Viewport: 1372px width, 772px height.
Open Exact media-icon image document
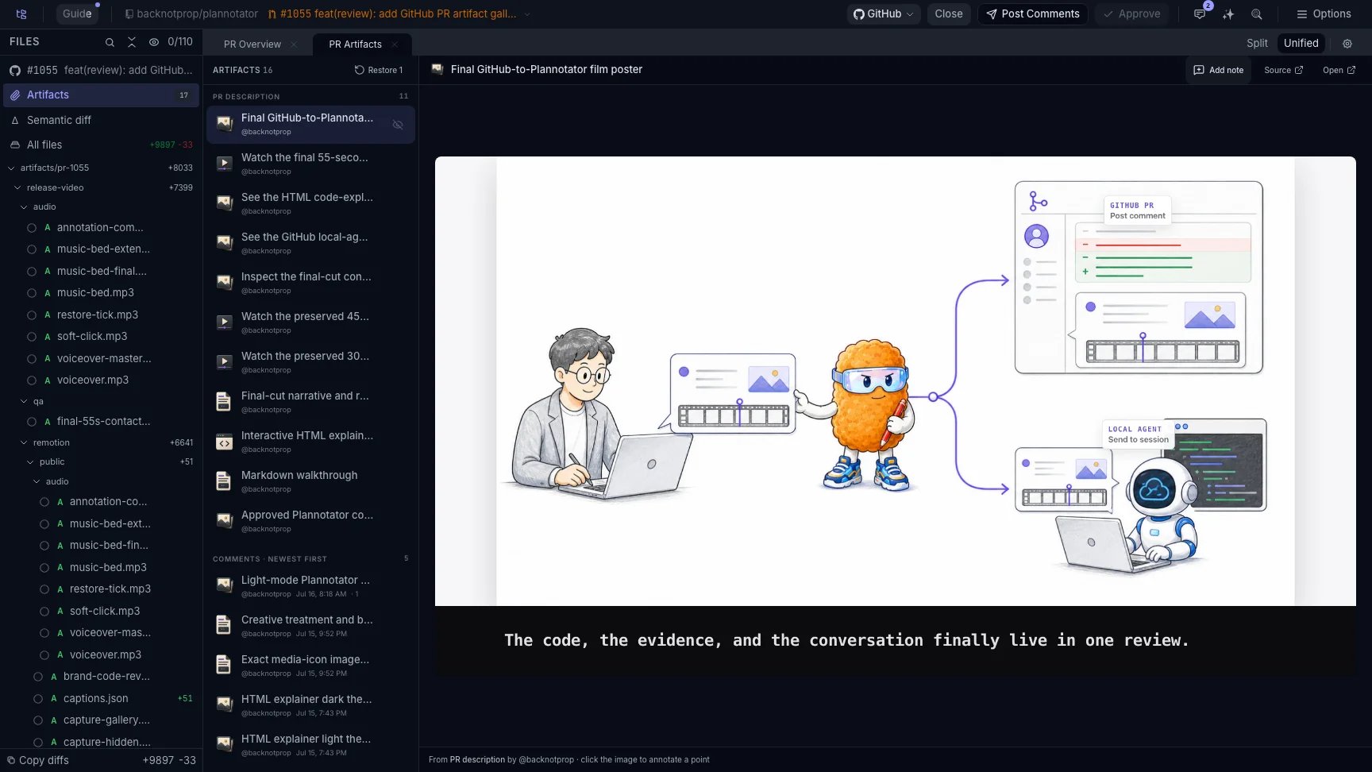pos(310,666)
